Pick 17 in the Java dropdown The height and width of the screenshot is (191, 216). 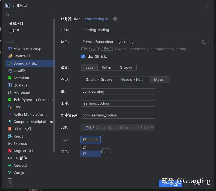point(90,154)
